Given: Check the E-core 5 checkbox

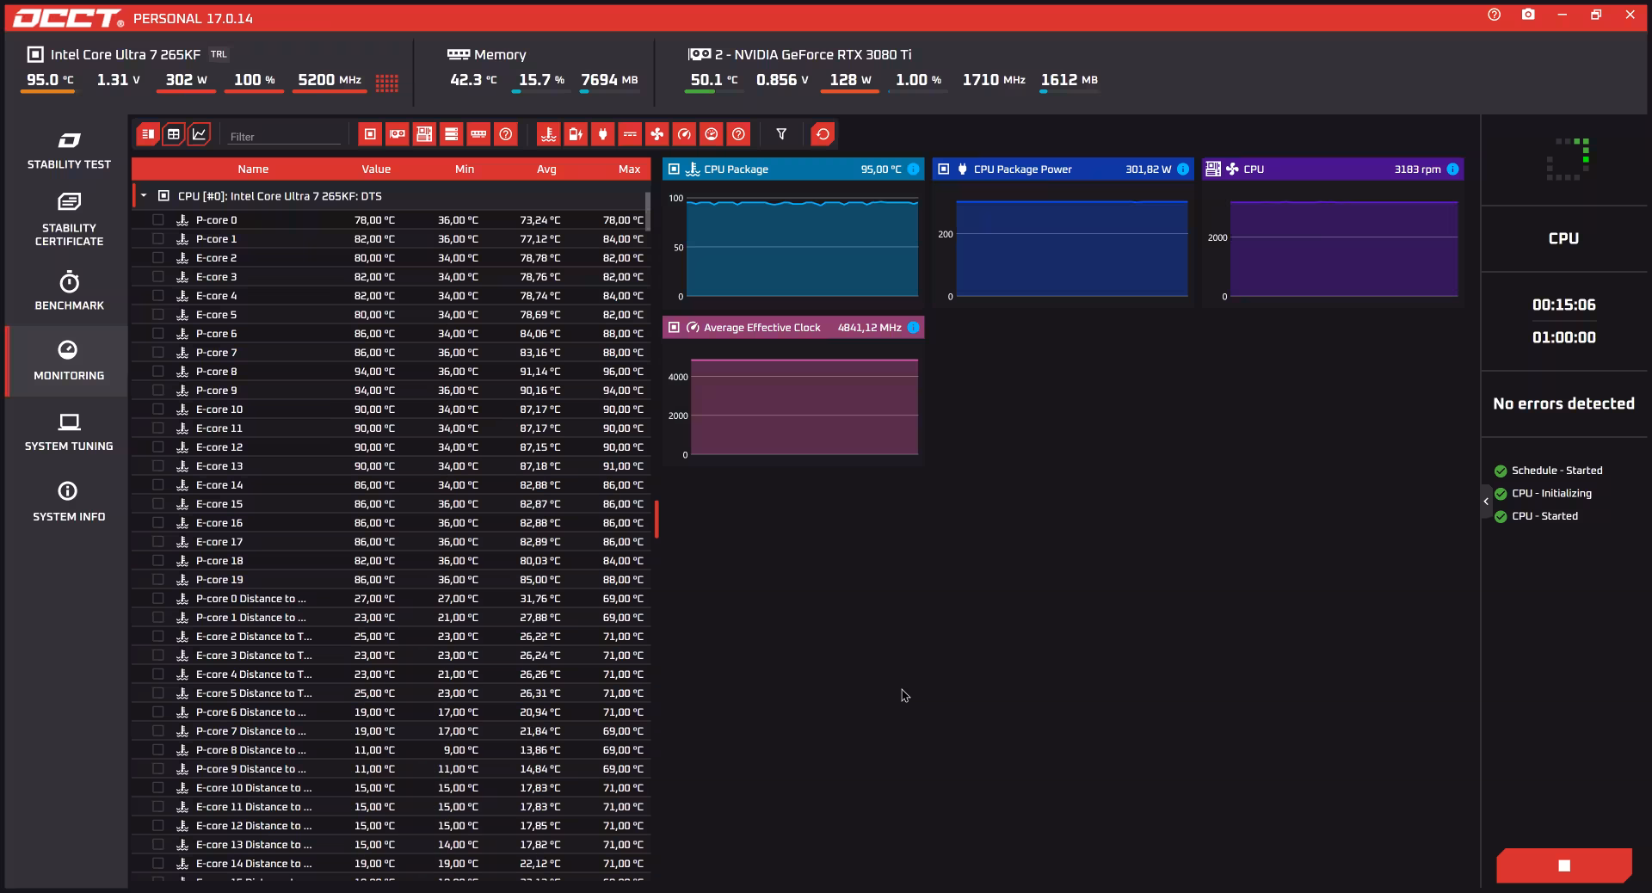Looking at the screenshot, I should click(x=158, y=315).
